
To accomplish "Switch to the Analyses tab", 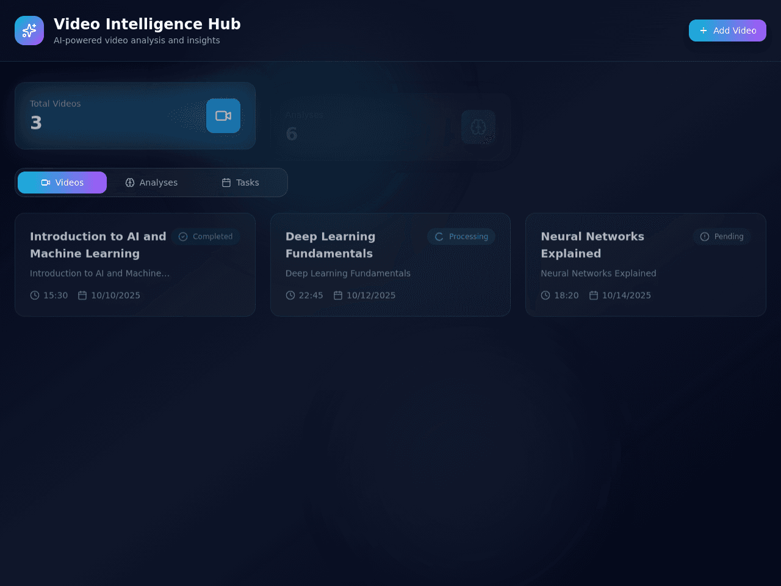I will [151, 183].
